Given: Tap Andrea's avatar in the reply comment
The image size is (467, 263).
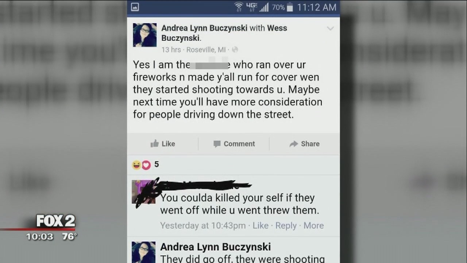Looking at the screenshot, I should pyautogui.click(x=144, y=252).
